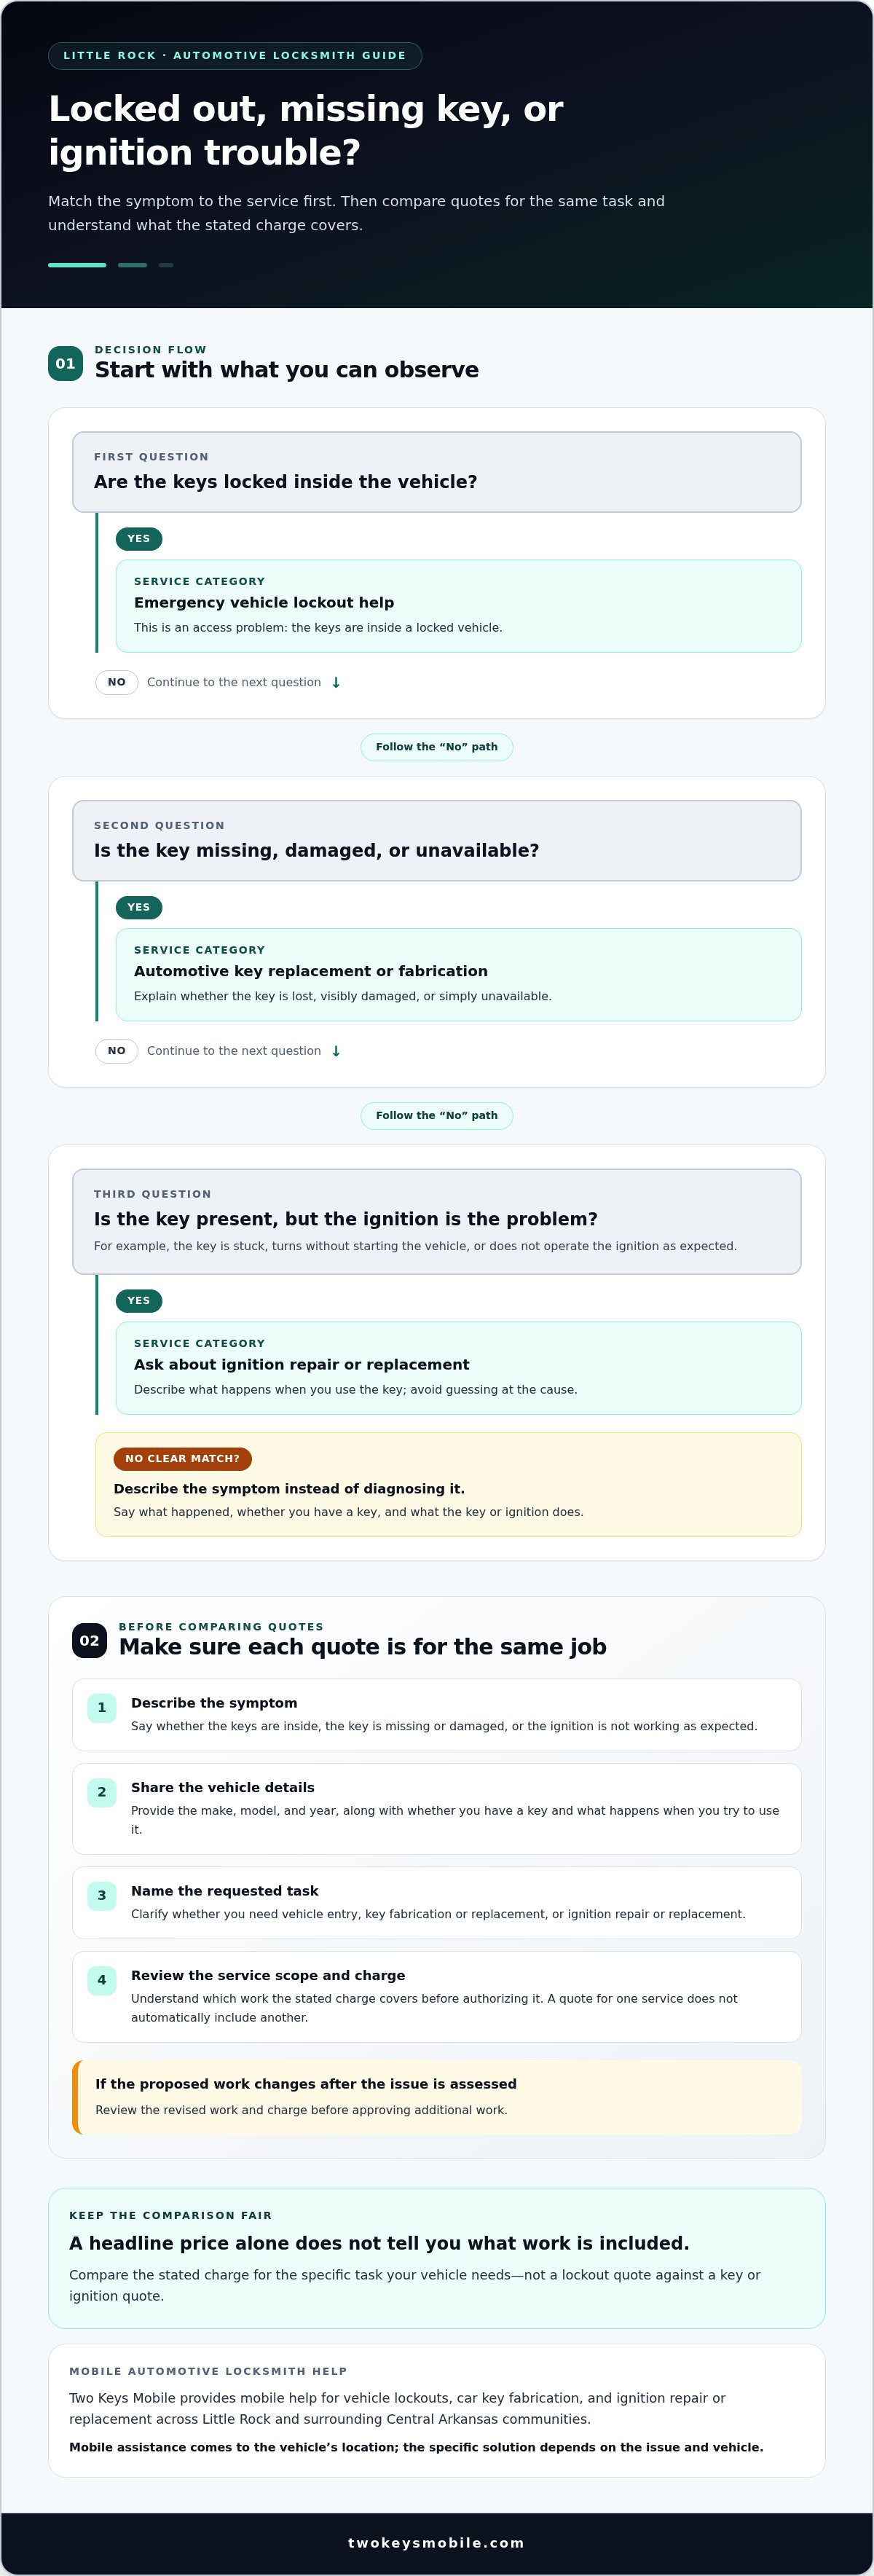Click the Little Rock Automotive Locksmith Guide tag
The image size is (874, 2576).
tap(235, 56)
